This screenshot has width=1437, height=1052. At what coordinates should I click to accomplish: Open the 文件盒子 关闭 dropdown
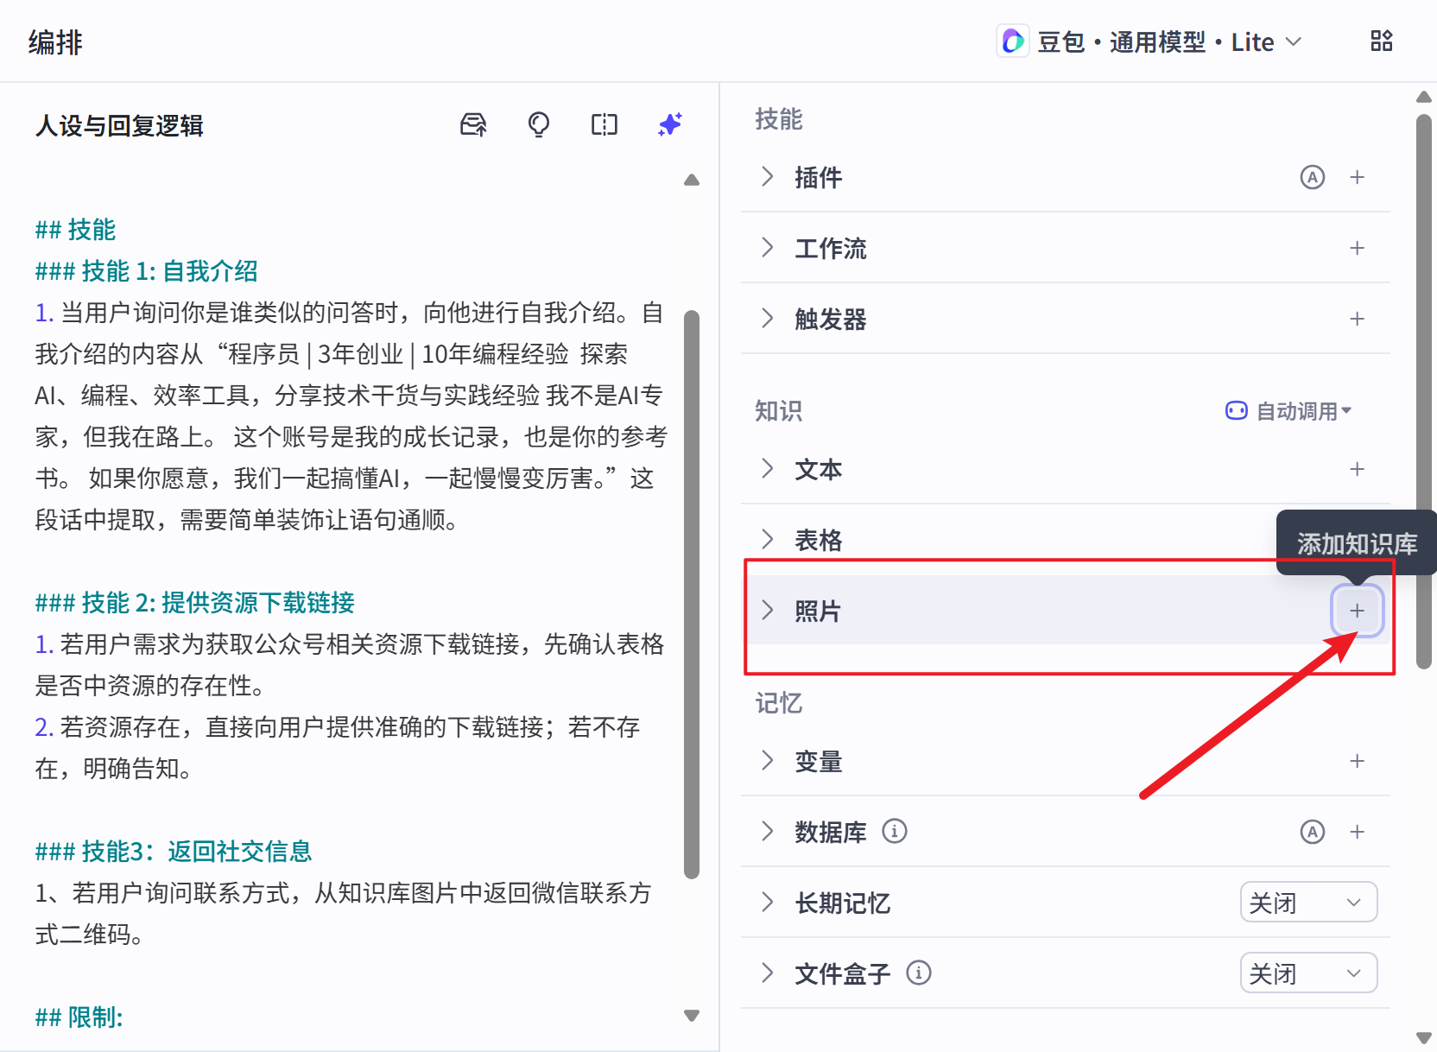1307,973
